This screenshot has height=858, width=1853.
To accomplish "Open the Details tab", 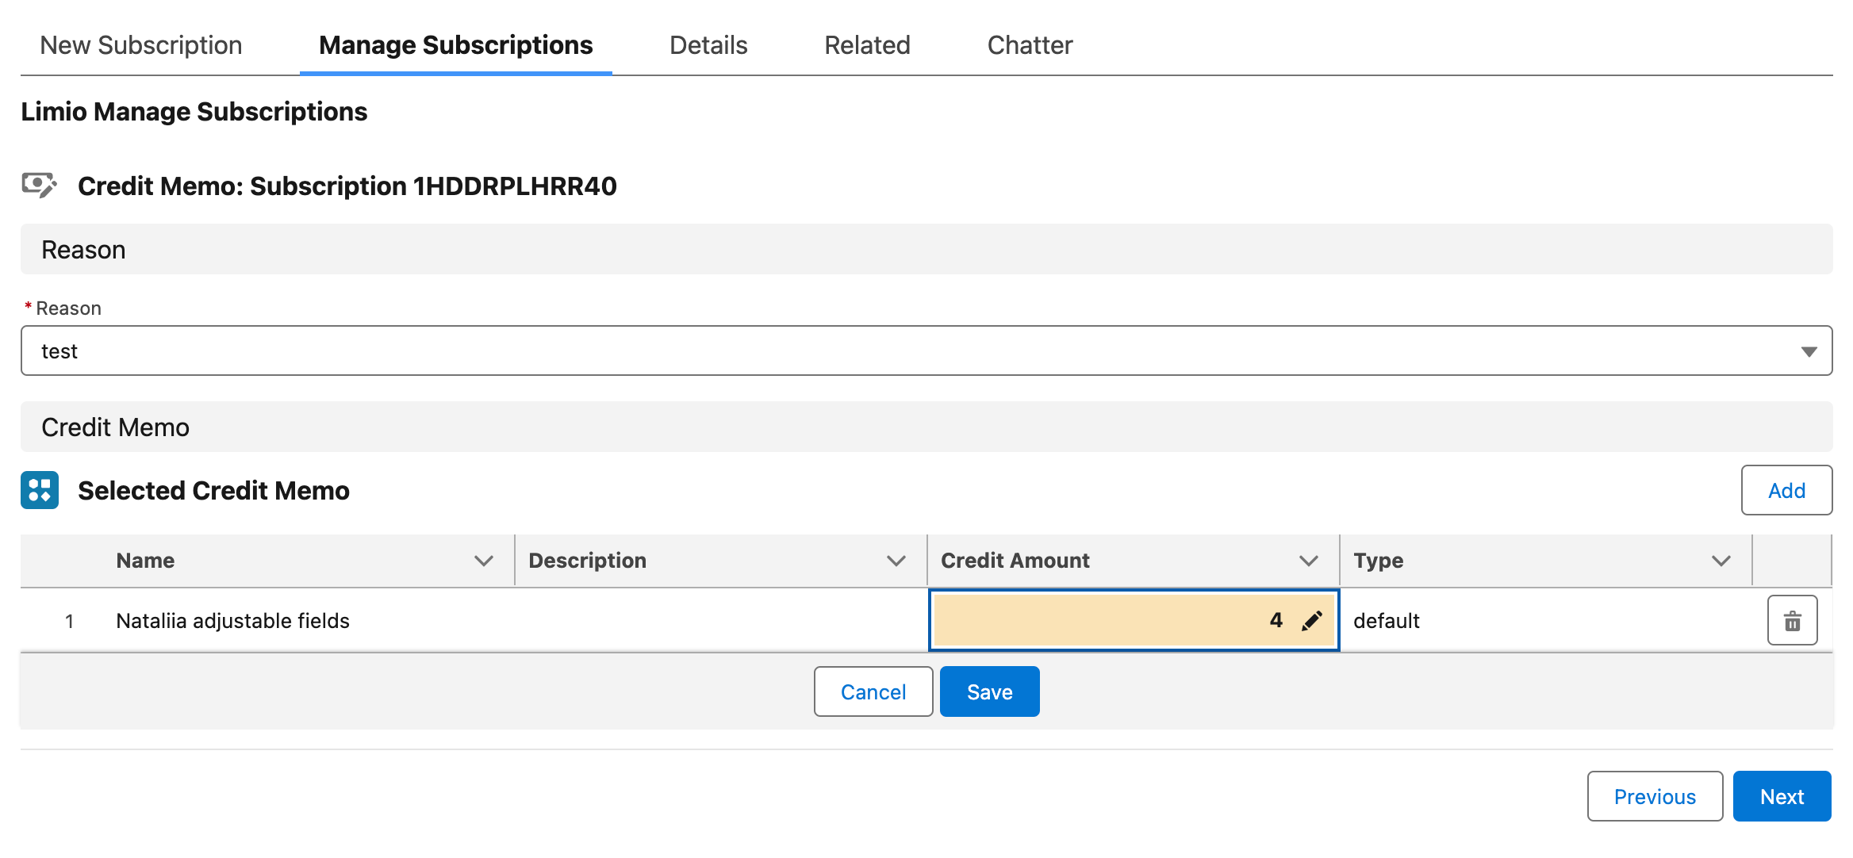I will (x=708, y=45).
